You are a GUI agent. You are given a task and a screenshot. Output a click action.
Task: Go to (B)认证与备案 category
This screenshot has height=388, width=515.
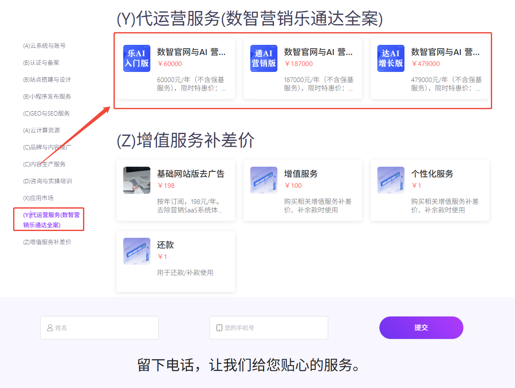[x=41, y=63]
